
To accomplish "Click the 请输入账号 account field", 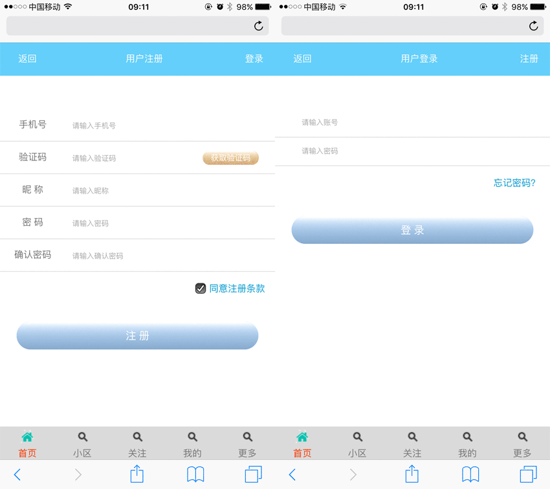I will point(414,122).
